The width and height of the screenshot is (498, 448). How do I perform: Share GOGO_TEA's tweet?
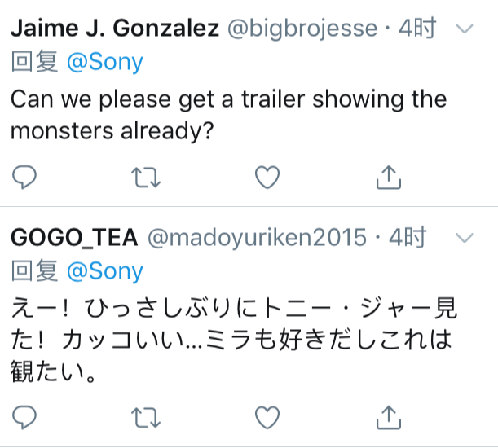click(389, 417)
